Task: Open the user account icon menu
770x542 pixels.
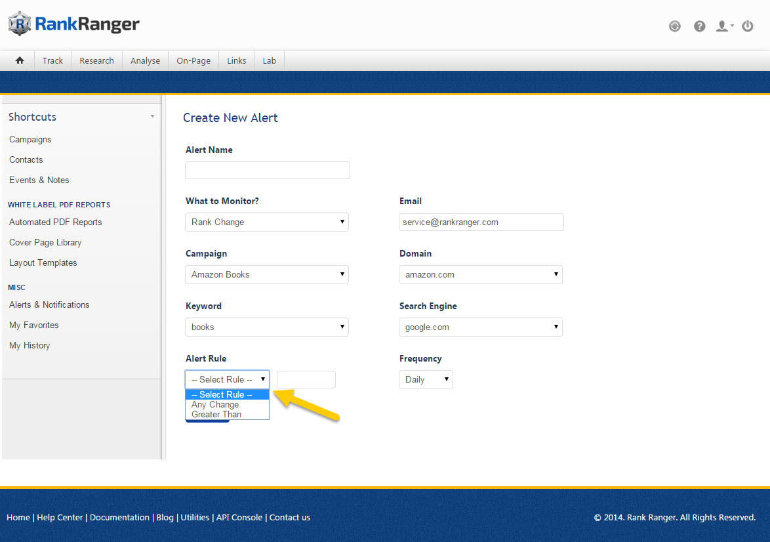Action: (x=723, y=26)
